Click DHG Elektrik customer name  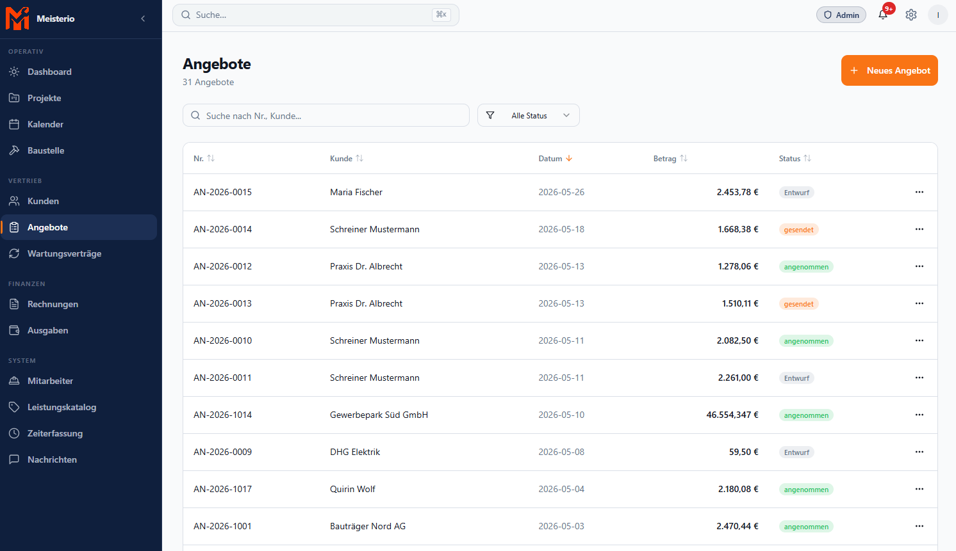[x=355, y=452]
